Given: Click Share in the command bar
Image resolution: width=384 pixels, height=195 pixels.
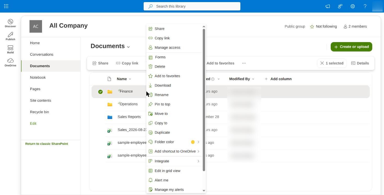Looking at the screenshot, I should click(x=100, y=63).
